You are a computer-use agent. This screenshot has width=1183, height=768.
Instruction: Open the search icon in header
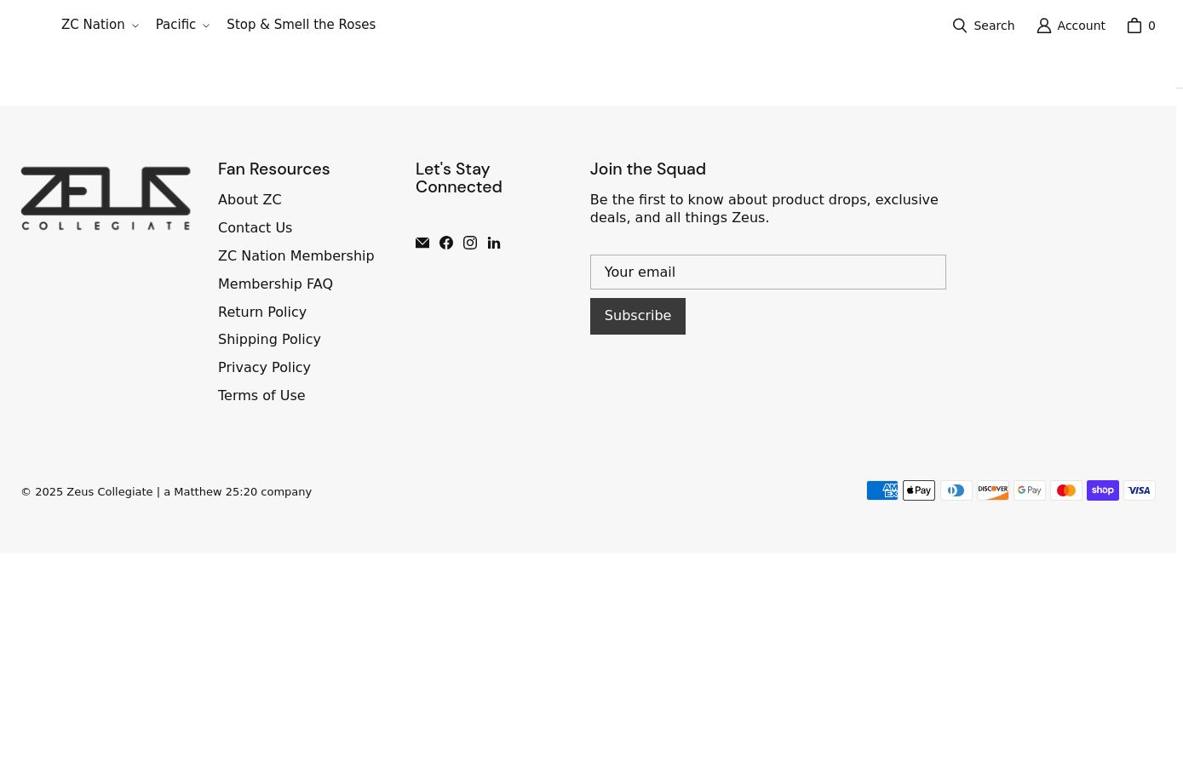[x=960, y=26]
